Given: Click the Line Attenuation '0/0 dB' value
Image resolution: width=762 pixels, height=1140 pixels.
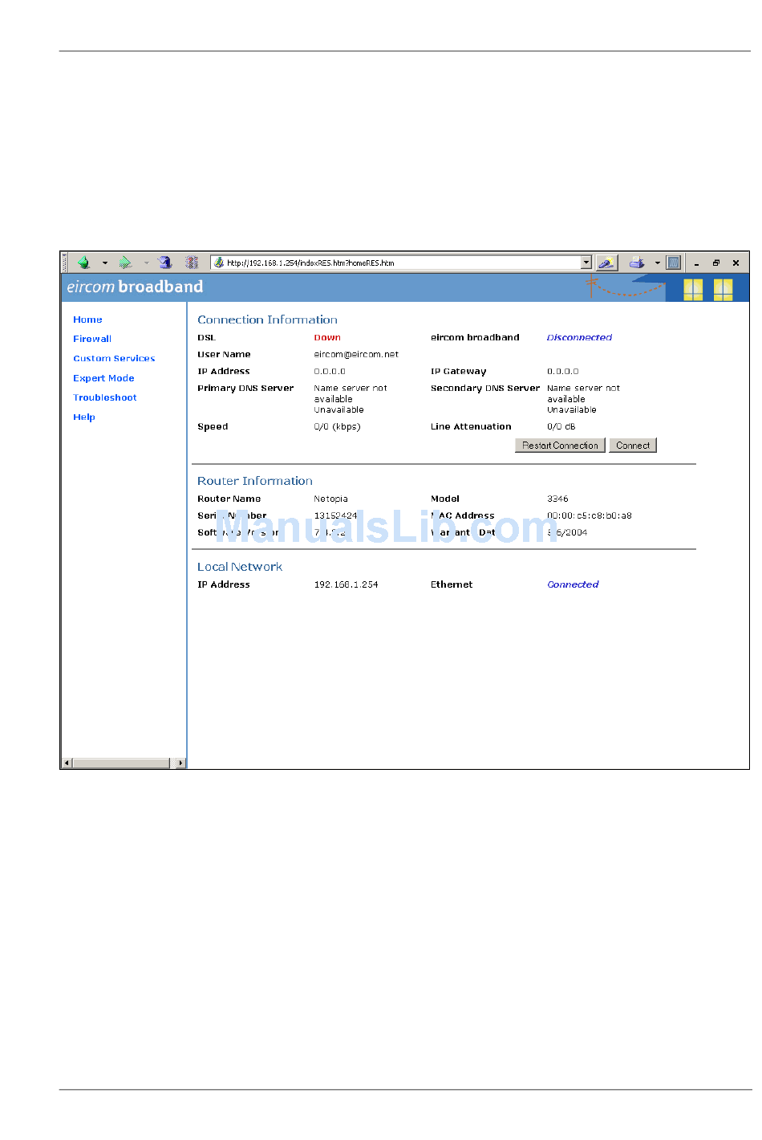Looking at the screenshot, I should pos(561,427).
